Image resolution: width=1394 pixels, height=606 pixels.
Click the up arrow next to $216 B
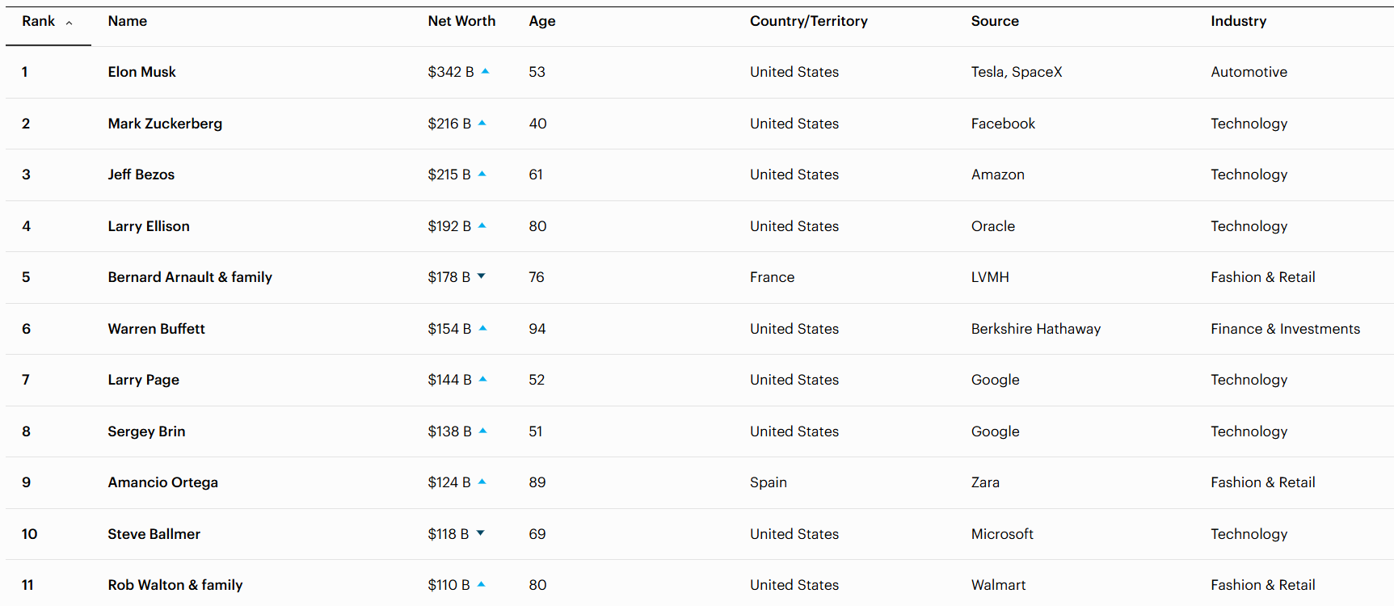[x=482, y=123]
